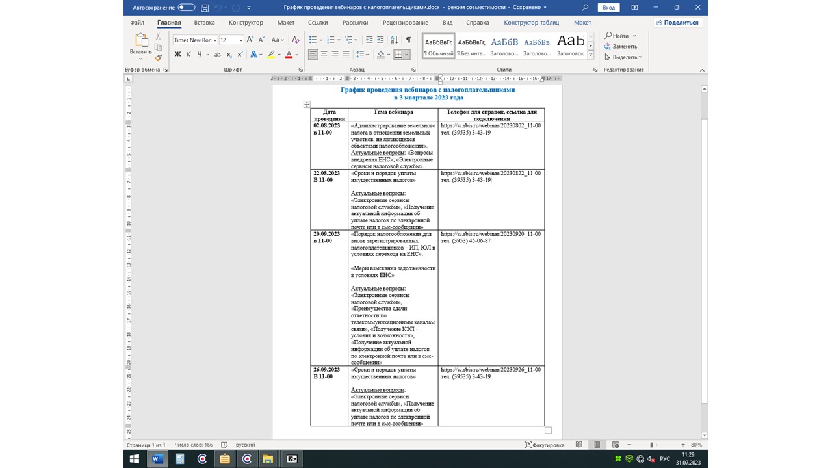Apply the red font color
This screenshot has width=832, height=468.
click(289, 55)
